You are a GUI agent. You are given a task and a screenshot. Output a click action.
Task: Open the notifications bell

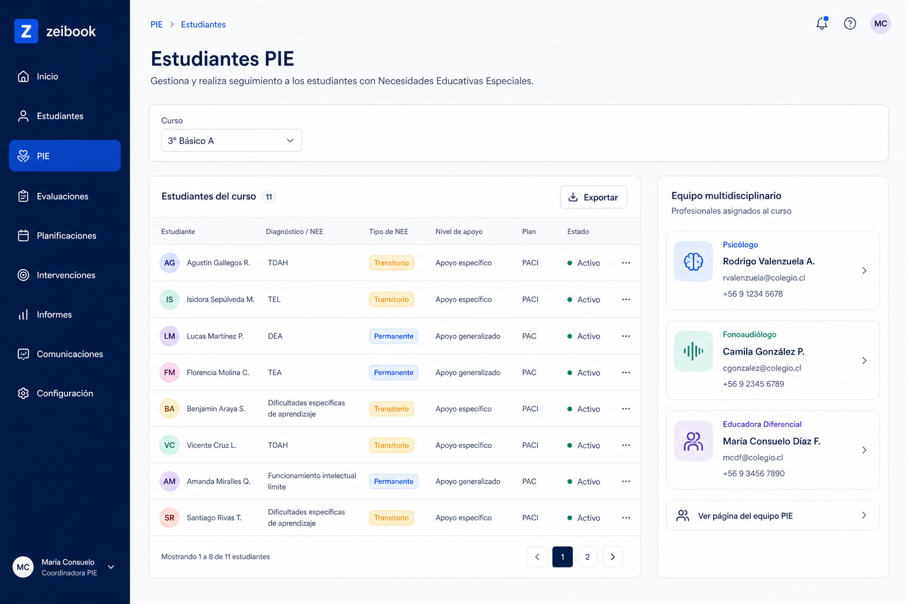[822, 24]
